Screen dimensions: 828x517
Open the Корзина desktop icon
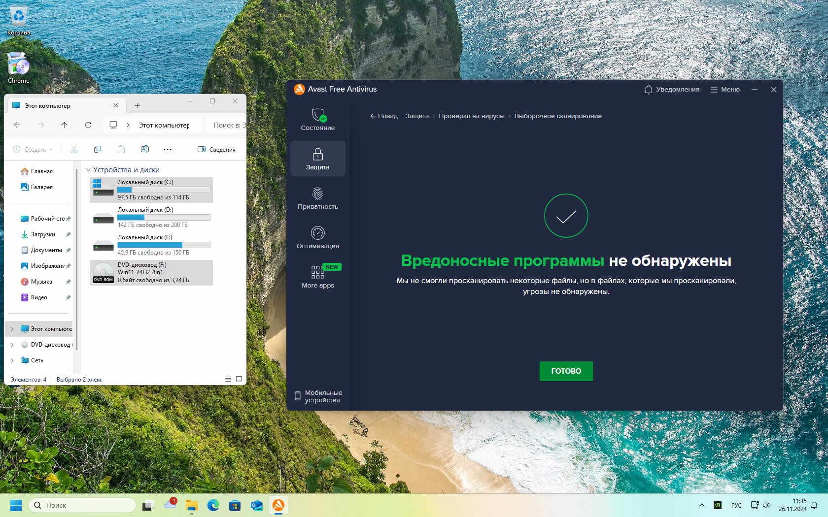pyautogui.click(x=19, y=21)
